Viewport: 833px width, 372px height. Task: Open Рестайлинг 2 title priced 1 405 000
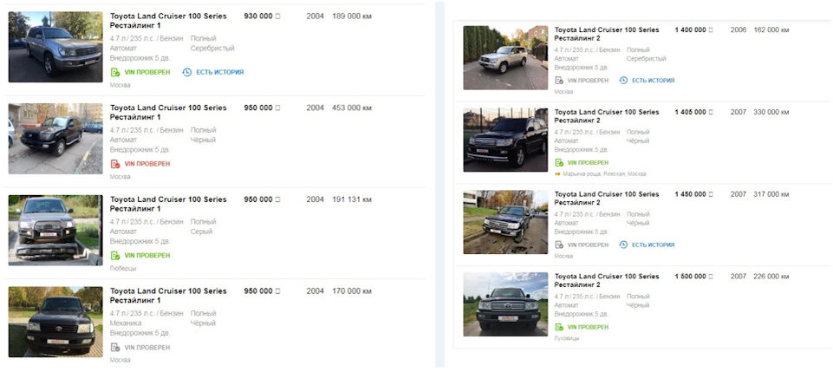pyautogui.click(x=607, y=116)
